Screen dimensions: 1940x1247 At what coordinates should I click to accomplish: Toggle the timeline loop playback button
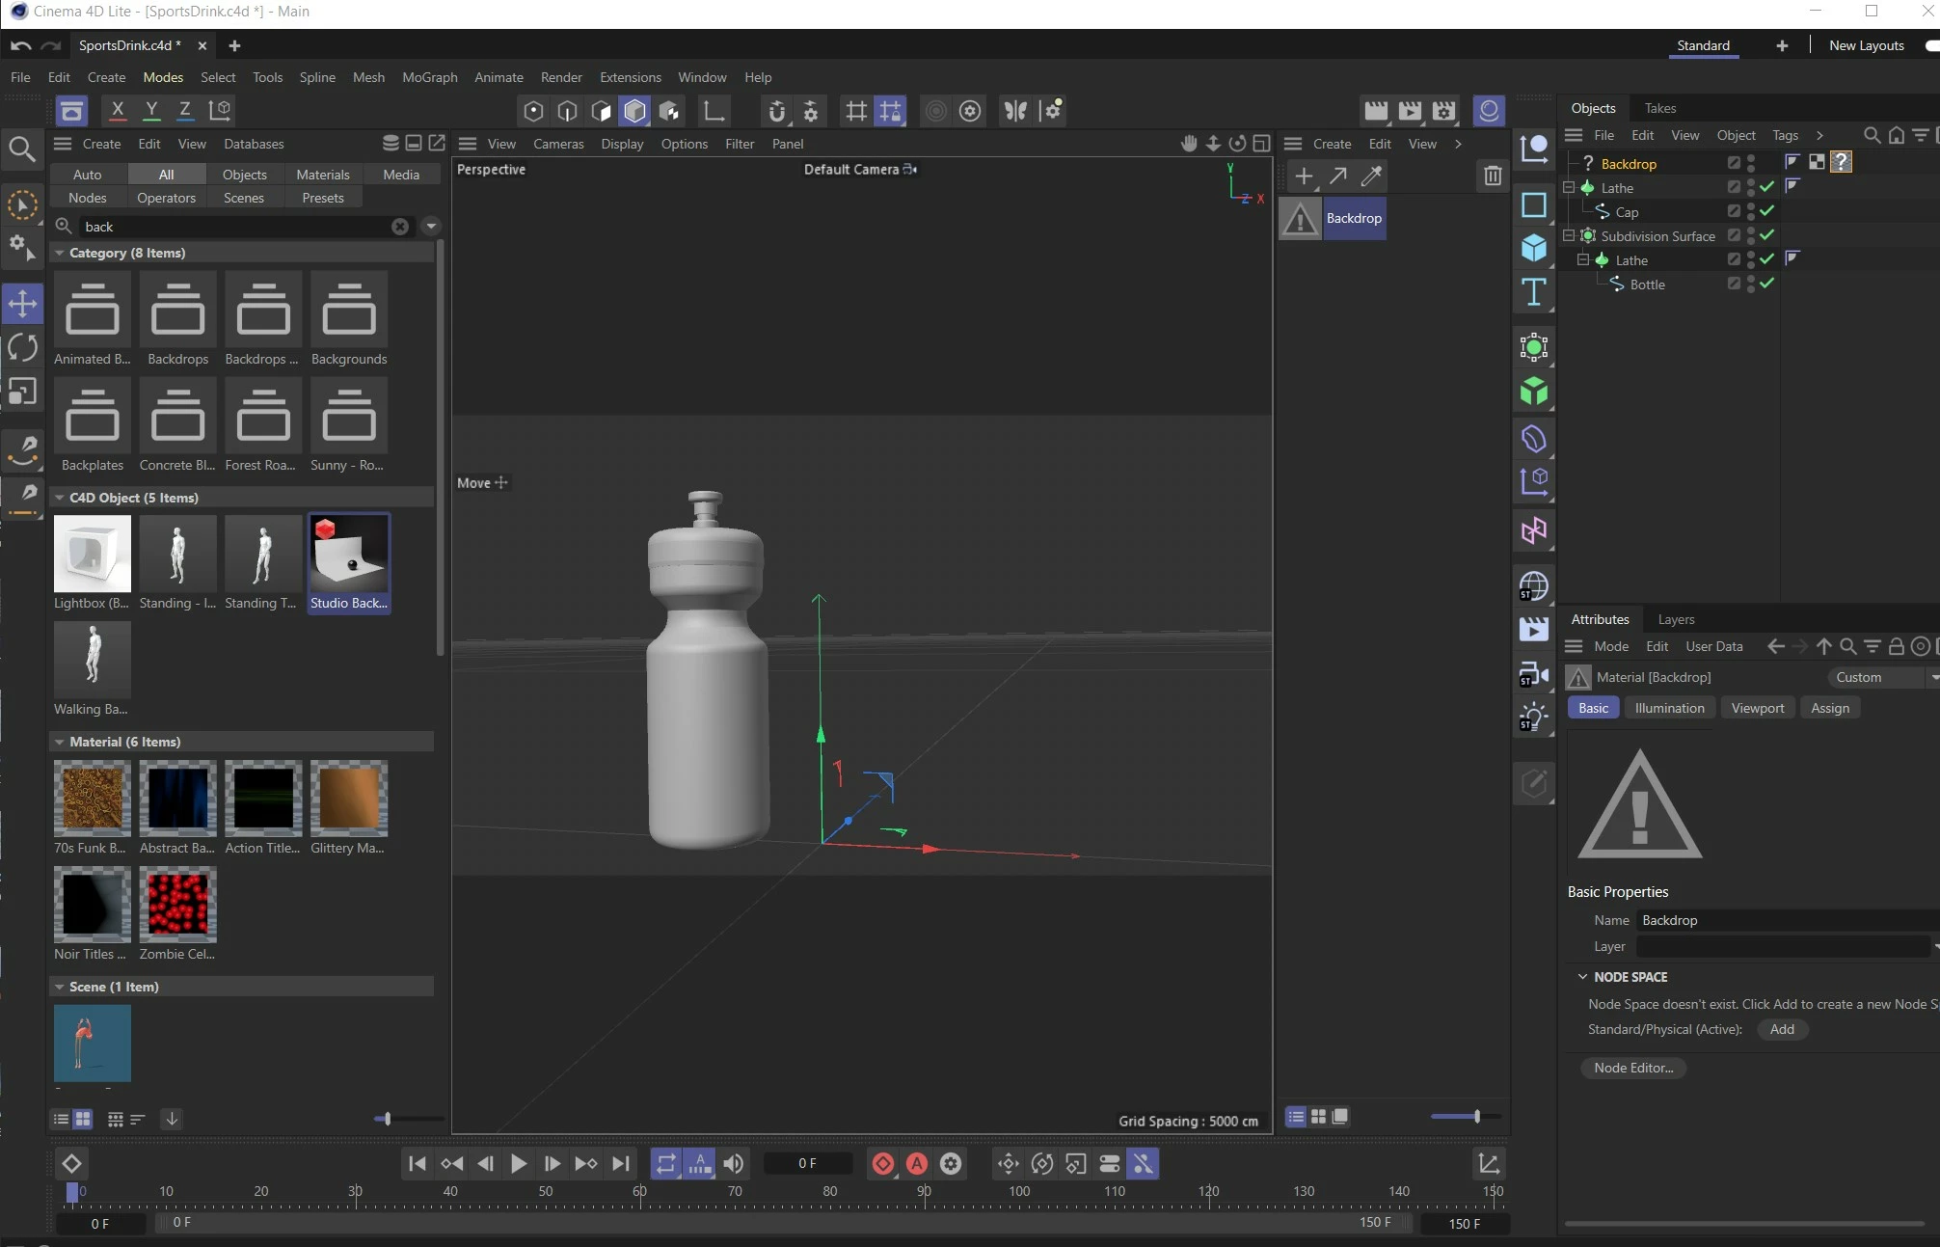point(666,1164)
